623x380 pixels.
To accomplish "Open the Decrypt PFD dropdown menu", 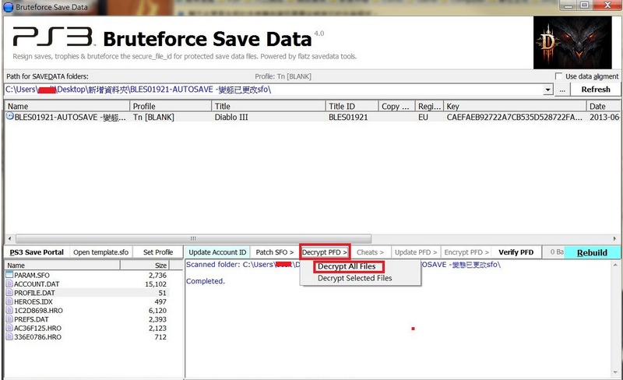I will point(325,252).
